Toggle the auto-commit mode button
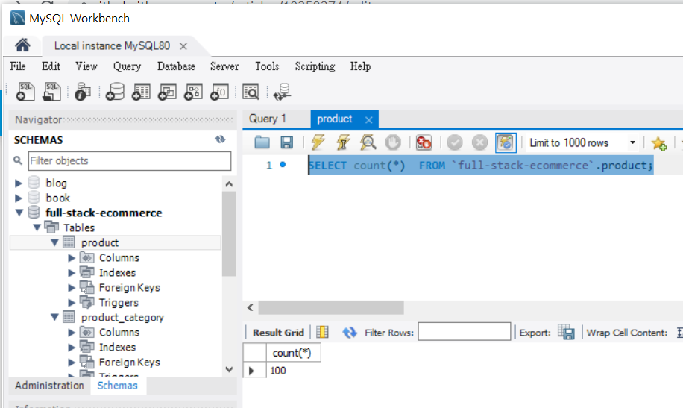Screen dimensions: 683x408 (506, 142)
